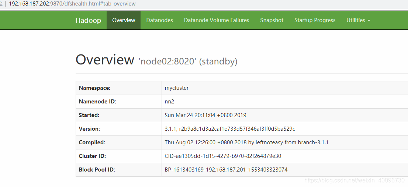The height and width of the screenshot is (187, 408).
Task: Click the Compiled: row label
Action: coord(92,142)
